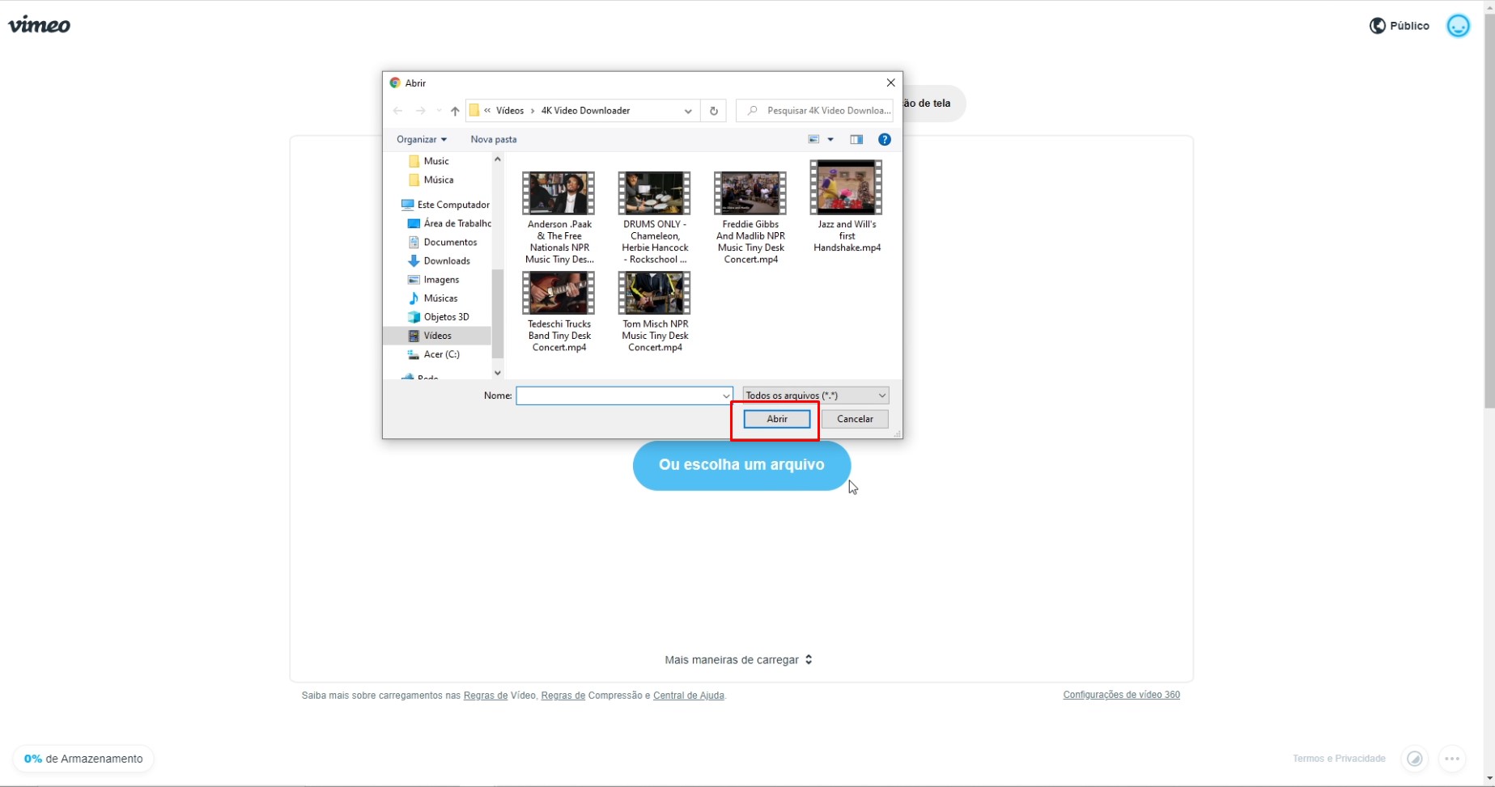Select the Music folder in sidebar
This screenshot has width=1495, height=787.
[437, 161]
